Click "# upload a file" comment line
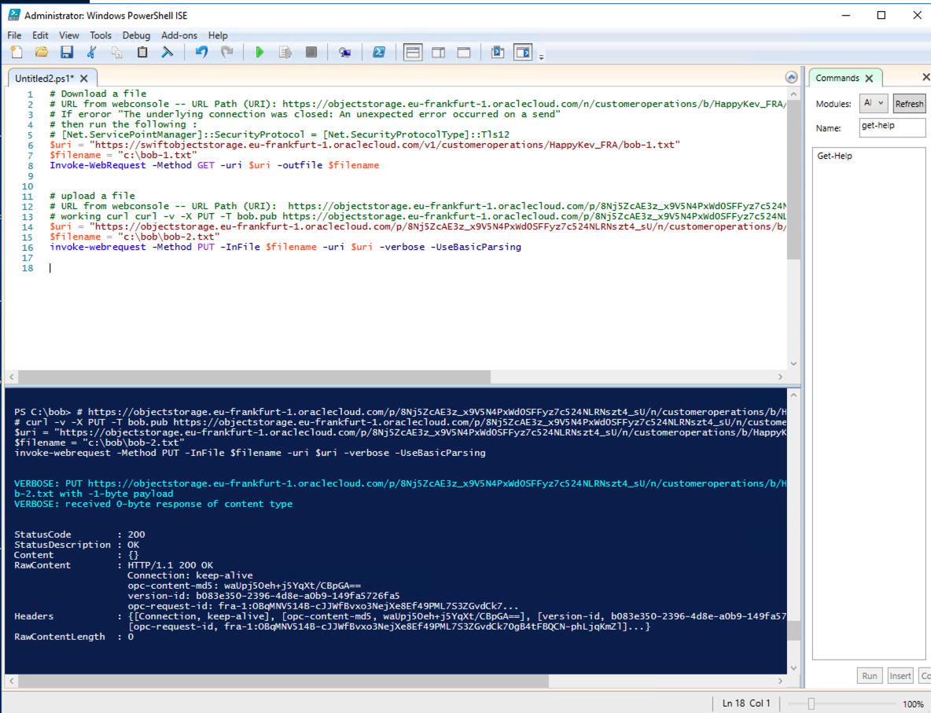The image size is (931, 713). [92, 196]
